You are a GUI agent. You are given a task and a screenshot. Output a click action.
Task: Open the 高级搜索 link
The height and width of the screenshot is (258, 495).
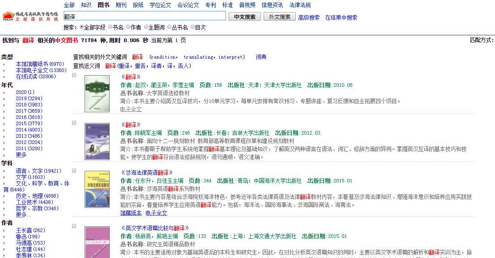[309, 17]
